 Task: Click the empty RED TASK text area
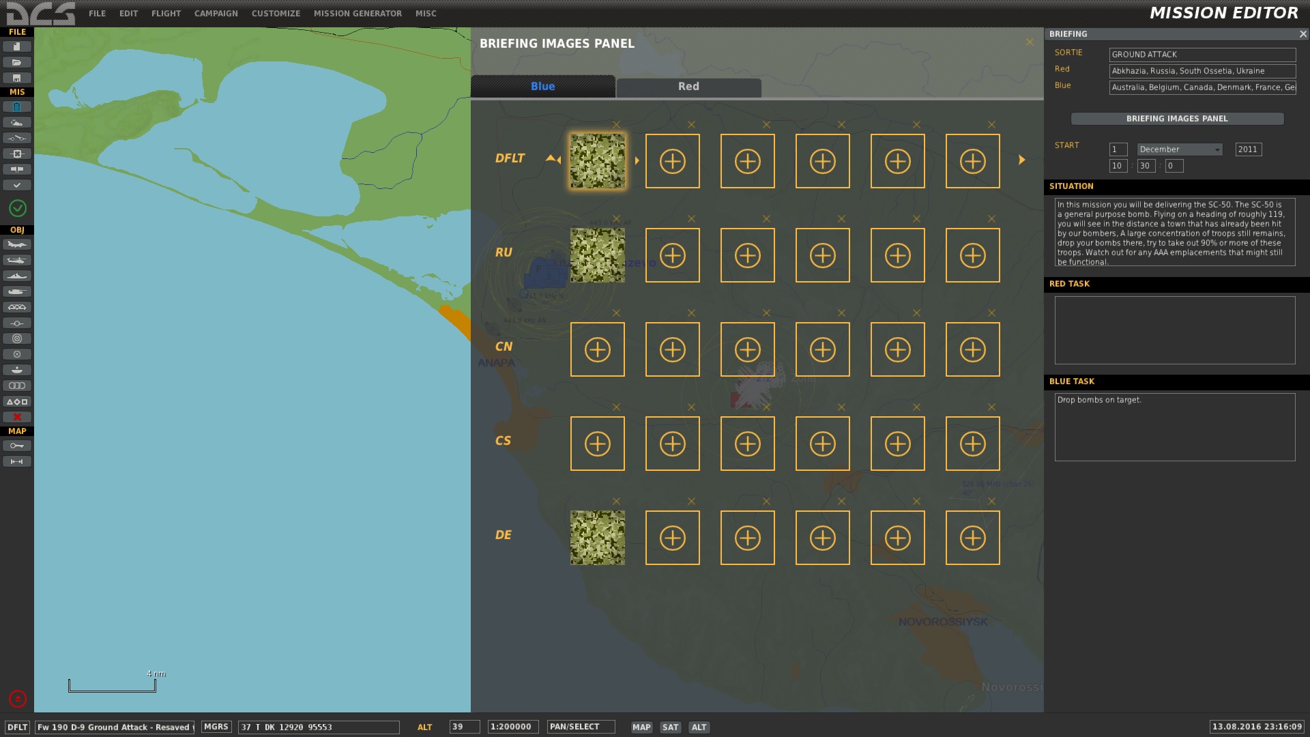1175,330
